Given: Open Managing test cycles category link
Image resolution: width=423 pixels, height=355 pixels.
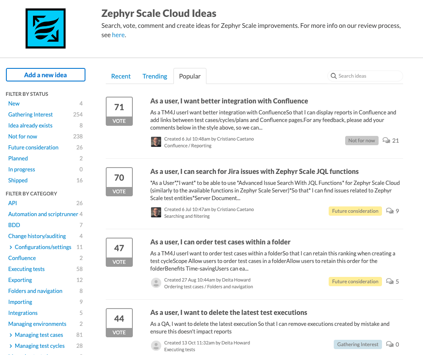Looking at the screenshot, I should [40, 346].
